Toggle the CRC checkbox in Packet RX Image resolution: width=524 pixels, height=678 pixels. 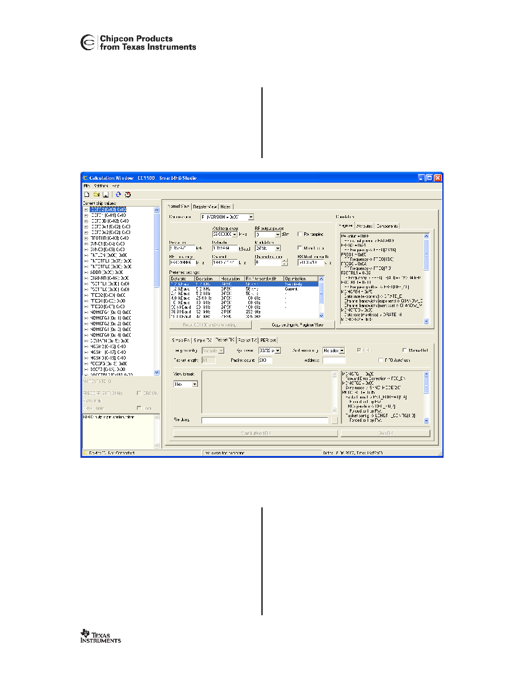click(x=359, y=350)
